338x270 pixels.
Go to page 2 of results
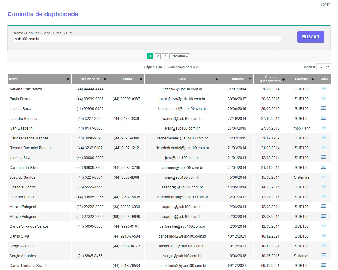tap(157, 56)
